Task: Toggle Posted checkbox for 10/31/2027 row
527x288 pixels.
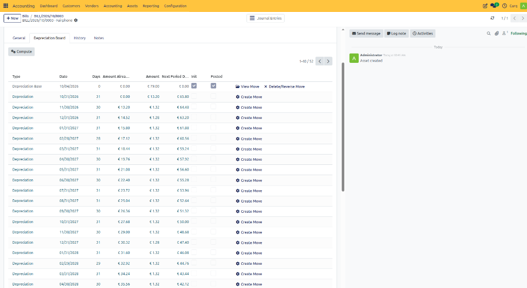Action: point(214,222)
